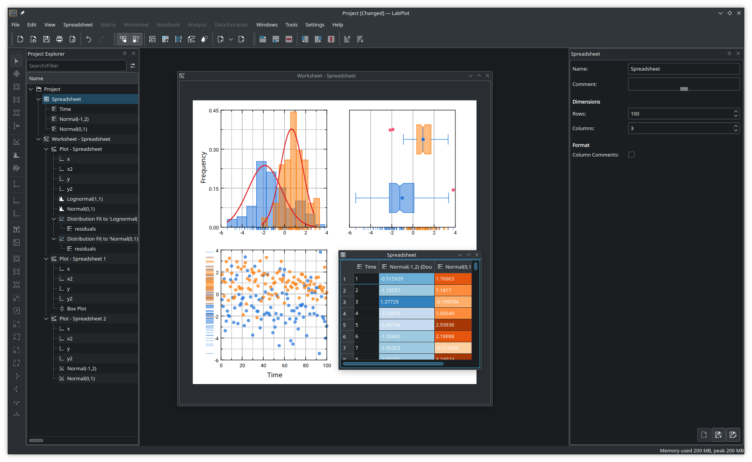Select the zoom selection tool in the sidebar
The height and width of the screenshot is (462, 752).
[x=16, y=87]
